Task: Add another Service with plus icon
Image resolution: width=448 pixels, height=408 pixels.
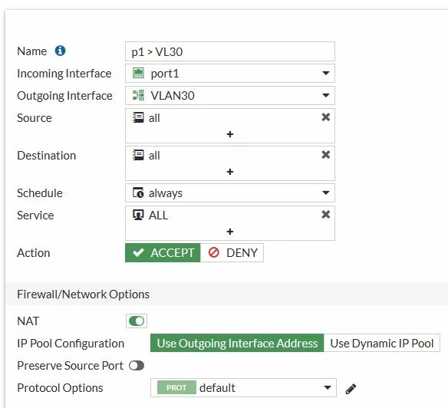Action: 230,232
